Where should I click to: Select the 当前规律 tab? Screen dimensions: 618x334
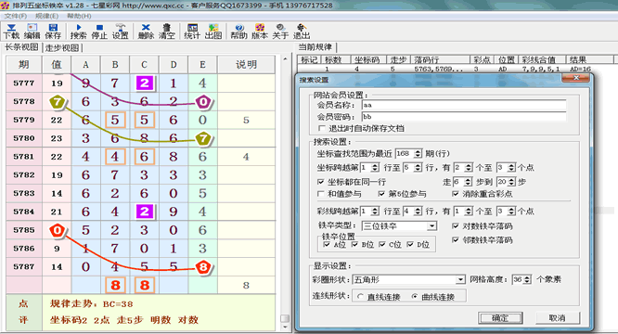315,47
